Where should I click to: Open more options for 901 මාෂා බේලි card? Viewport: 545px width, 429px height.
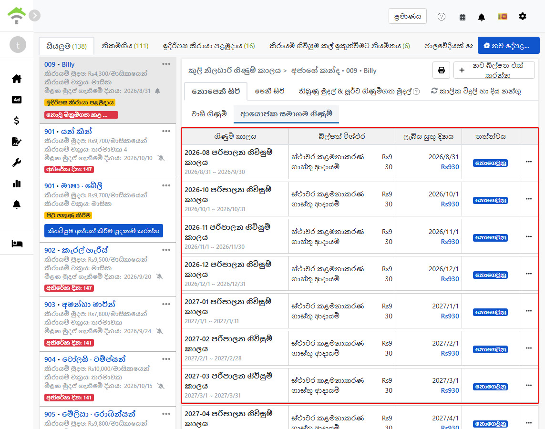click(166, 185)
